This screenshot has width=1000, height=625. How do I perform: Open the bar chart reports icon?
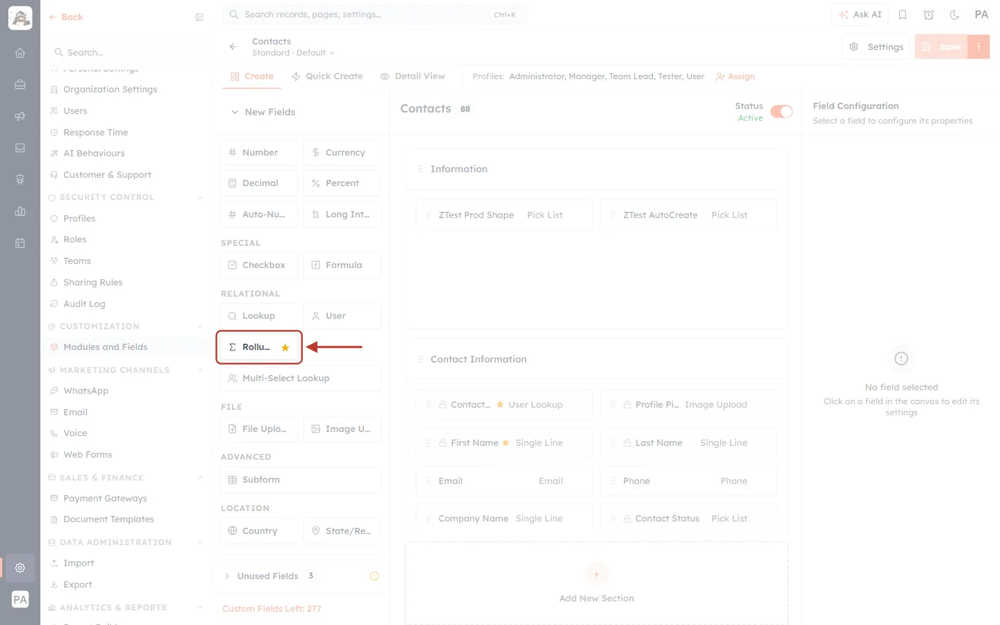(20, 211)
